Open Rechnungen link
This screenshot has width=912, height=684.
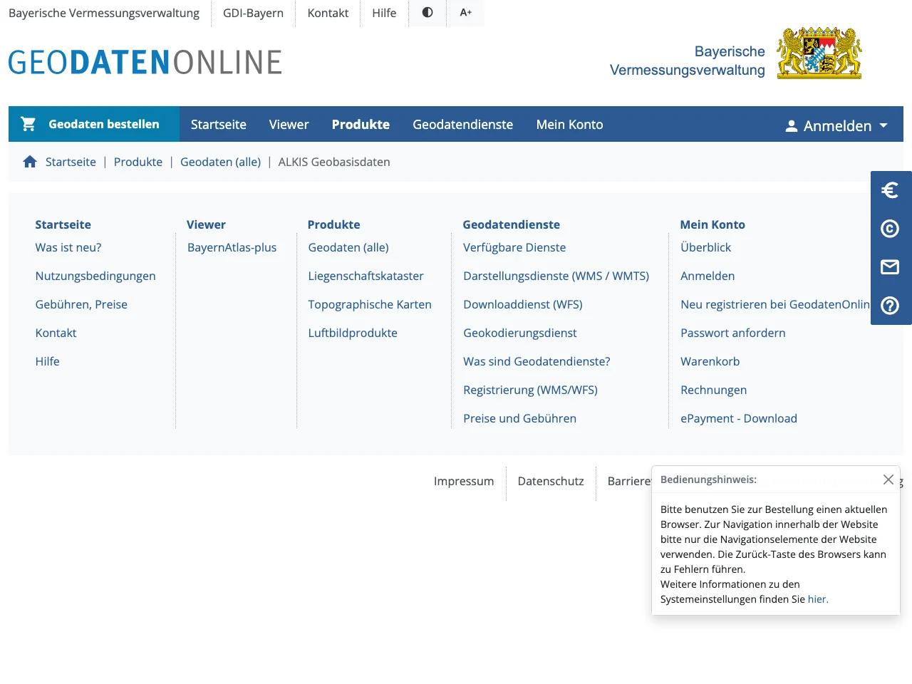[x=714, y=390]
